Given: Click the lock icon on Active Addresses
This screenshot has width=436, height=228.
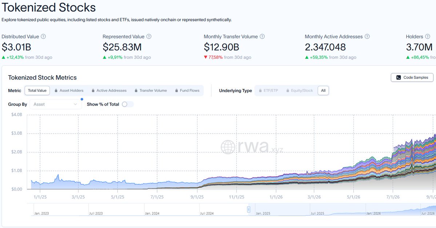Looking at the screenshot, I should click(93, 90).
